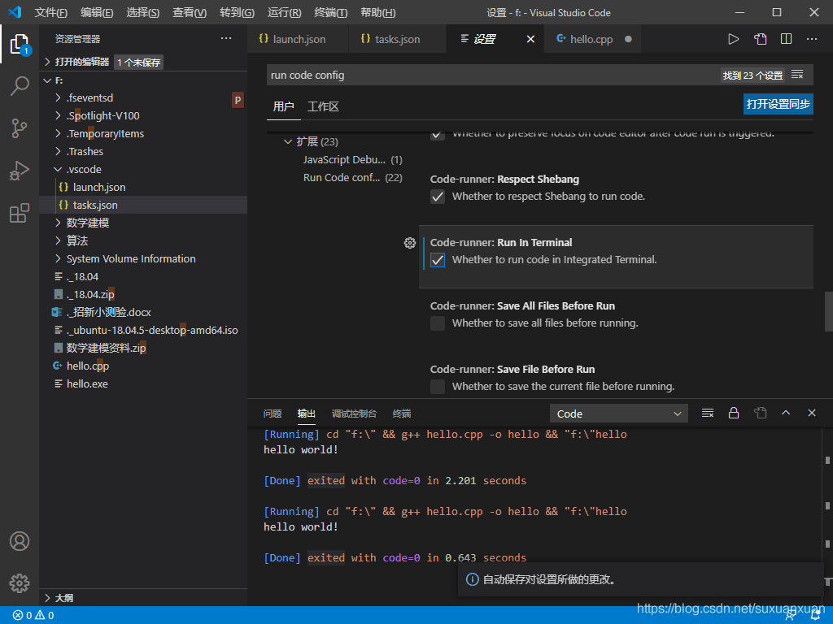Select hello.exe in the file explorer

coord(87,383)
